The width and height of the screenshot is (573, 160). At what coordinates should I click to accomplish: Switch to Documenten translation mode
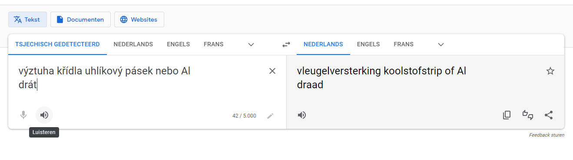coord(80,19)
